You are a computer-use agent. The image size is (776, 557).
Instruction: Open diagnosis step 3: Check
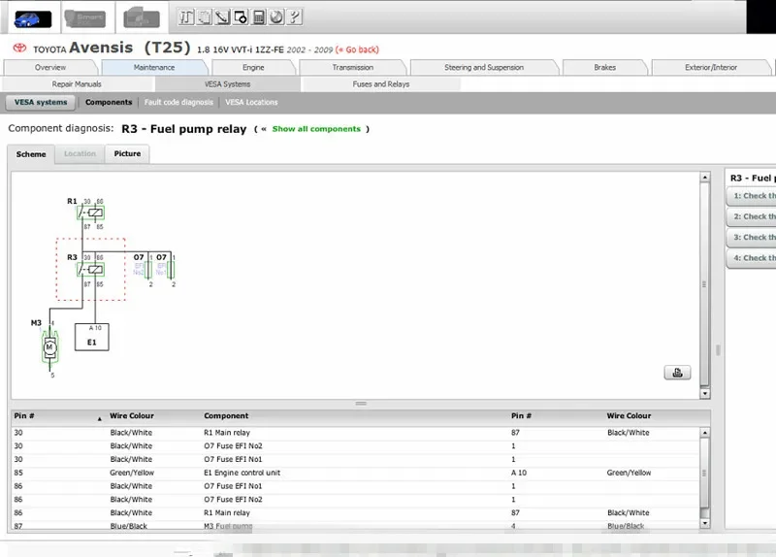(751, 238)
